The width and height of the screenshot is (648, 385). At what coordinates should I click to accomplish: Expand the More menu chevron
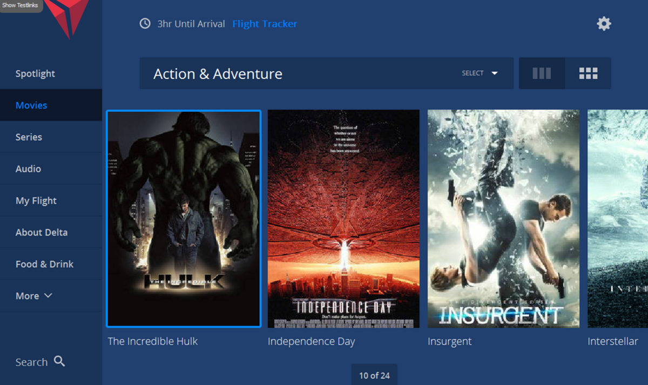point(48,295)
